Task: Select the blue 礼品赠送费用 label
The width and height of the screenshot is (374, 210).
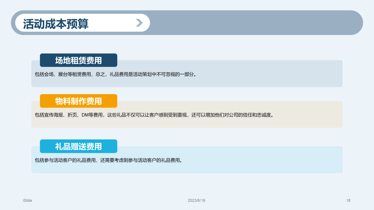Action: [x=78, y=146]
